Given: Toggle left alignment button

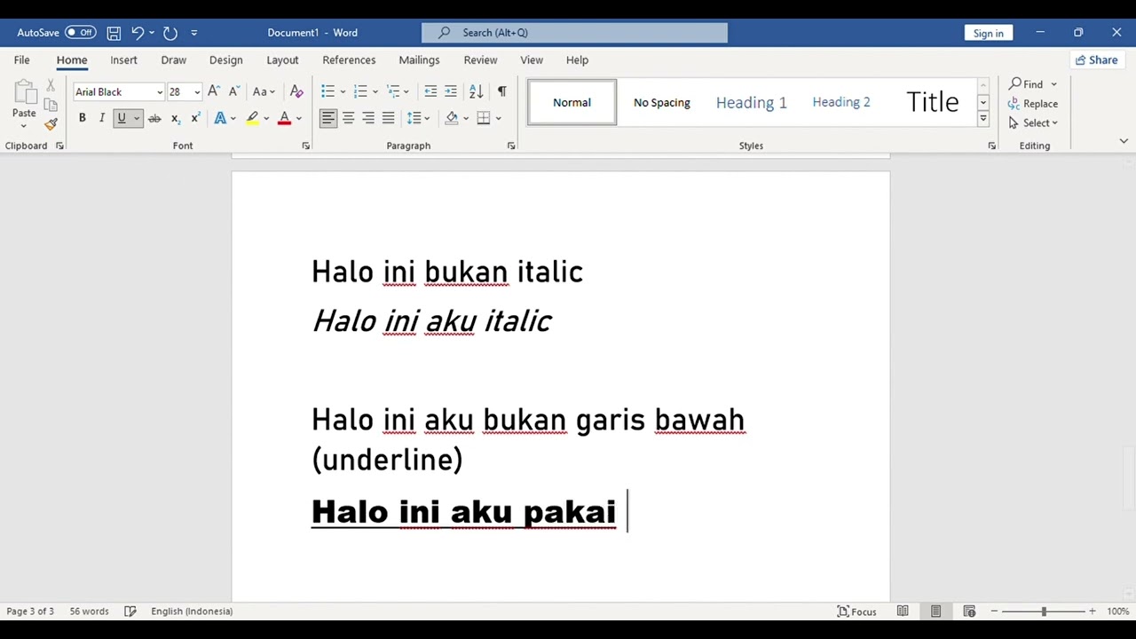Looking at the screenshot, I should pyautogui.click(x=328, y=118).
